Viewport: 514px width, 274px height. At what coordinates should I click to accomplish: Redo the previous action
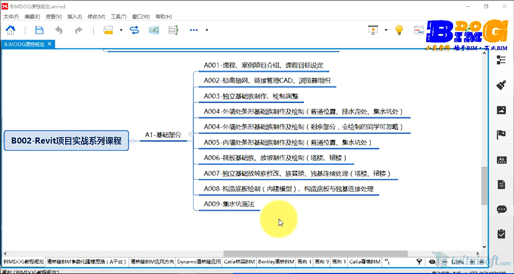coord(78,30)
